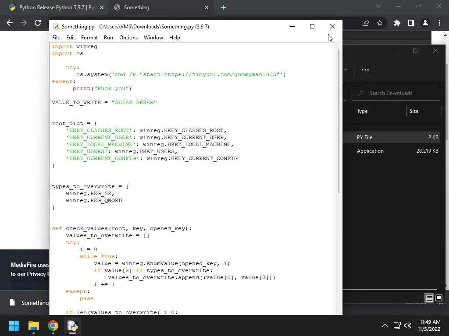Open Chrome tab search chevron

pos(378,6)
